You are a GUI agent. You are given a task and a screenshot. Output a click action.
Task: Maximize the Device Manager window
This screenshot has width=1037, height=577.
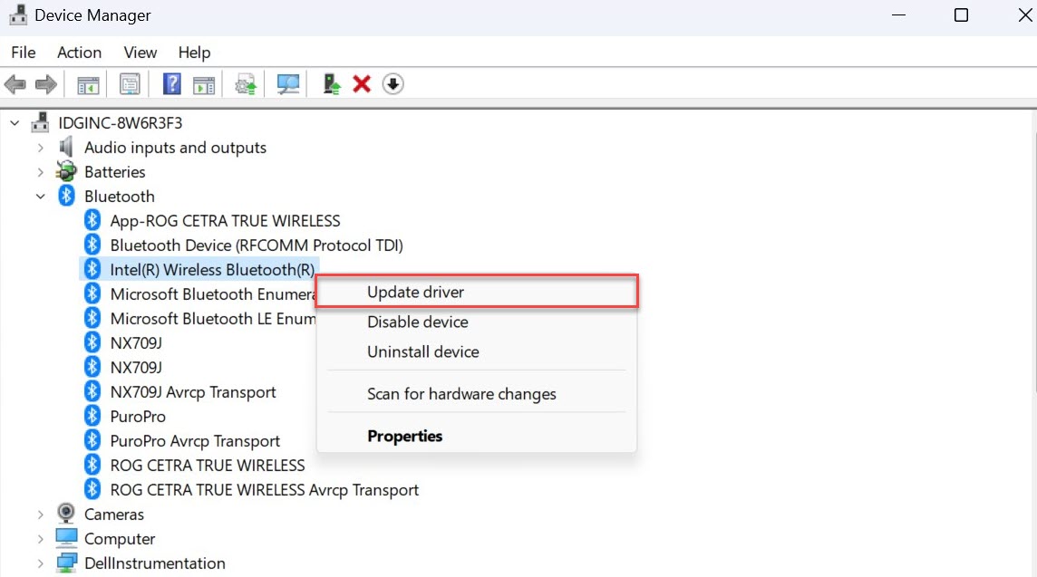click(x=961, y=14)
